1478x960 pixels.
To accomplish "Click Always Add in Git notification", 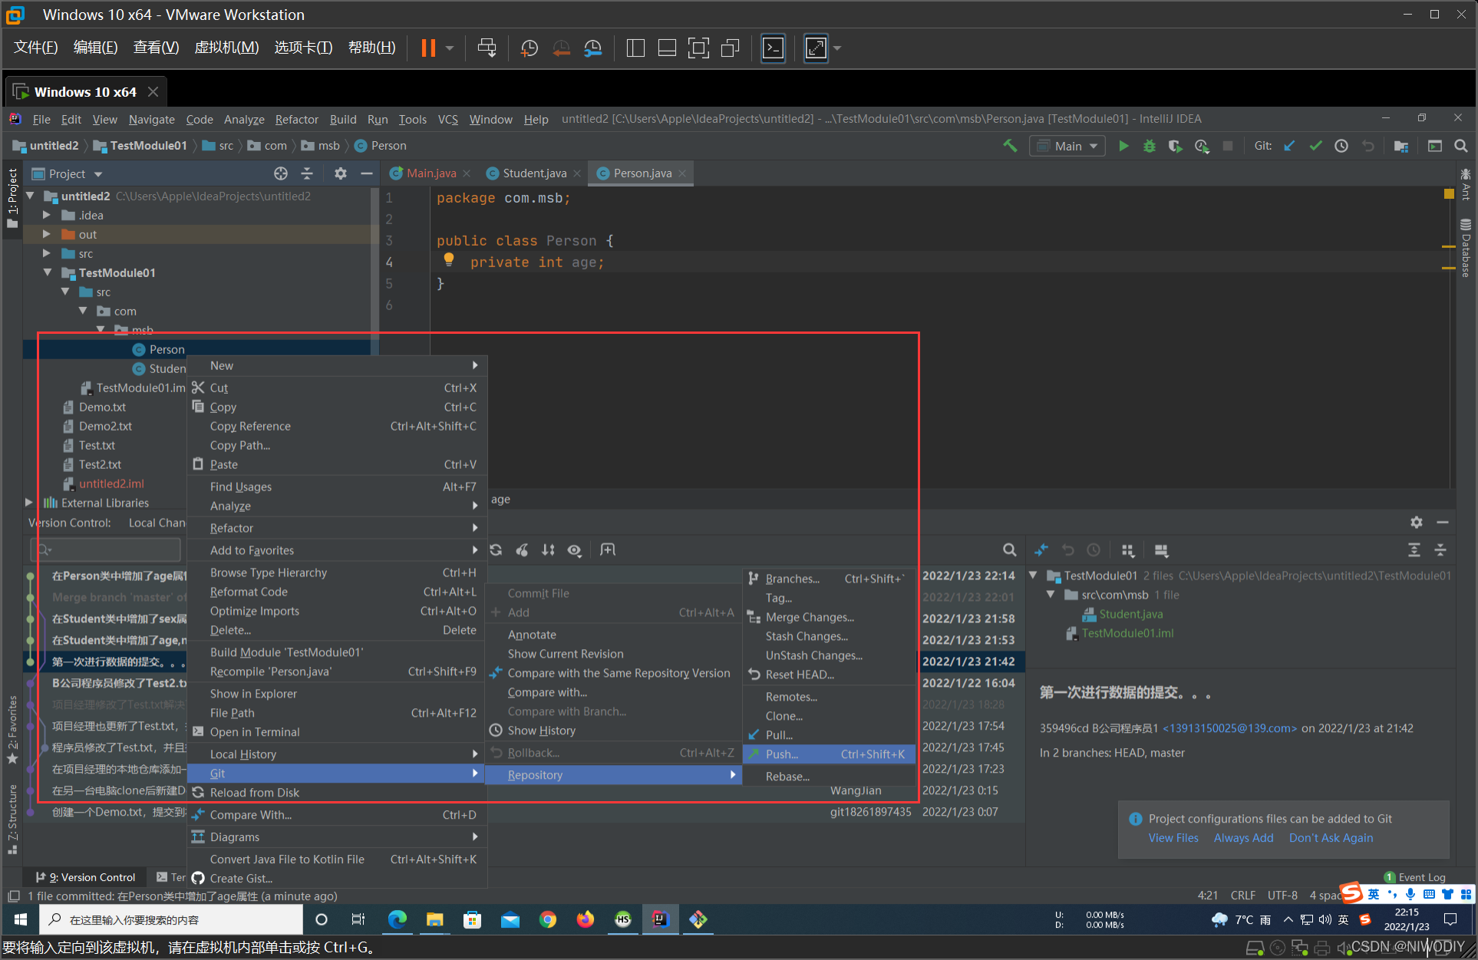I will point(1243,838).
